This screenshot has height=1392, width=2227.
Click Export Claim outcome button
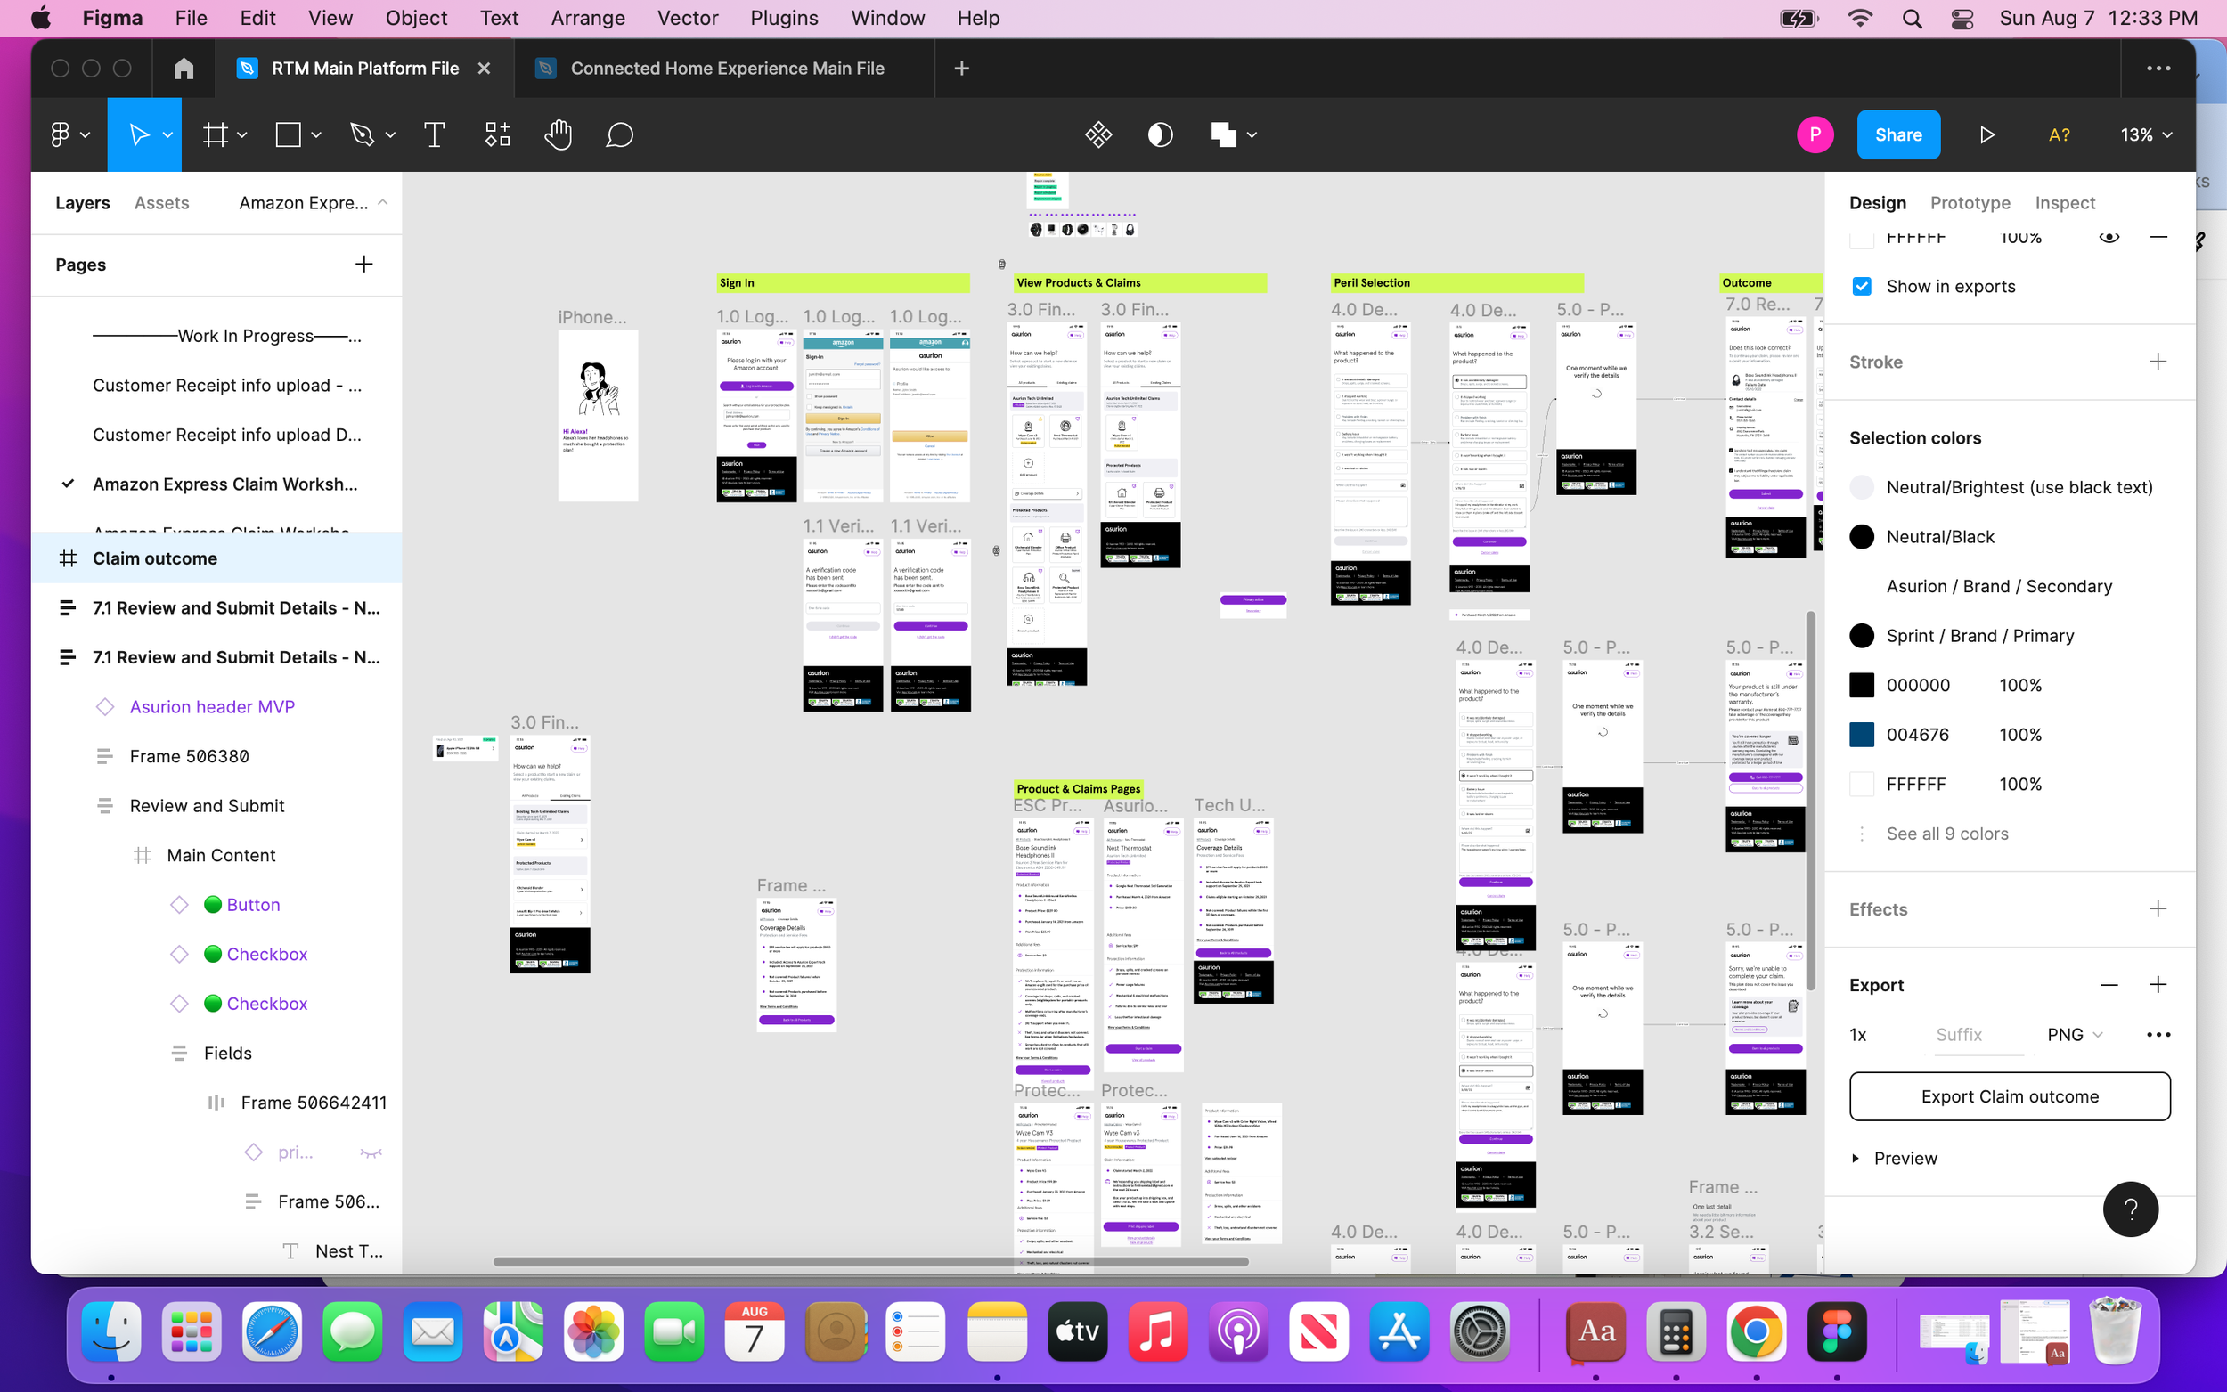[2009, 1096]
